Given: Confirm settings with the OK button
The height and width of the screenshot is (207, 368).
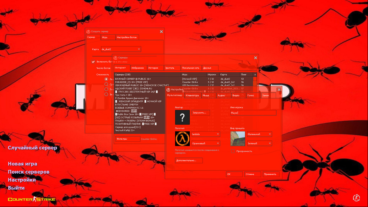Looking at the screenshot, I should click(234, 174).
